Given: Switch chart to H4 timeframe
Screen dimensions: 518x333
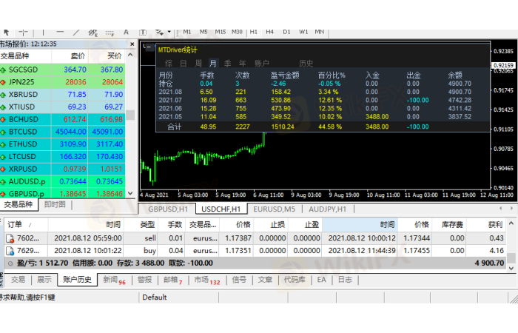Looking at the screenshot, I should point(270,32).
